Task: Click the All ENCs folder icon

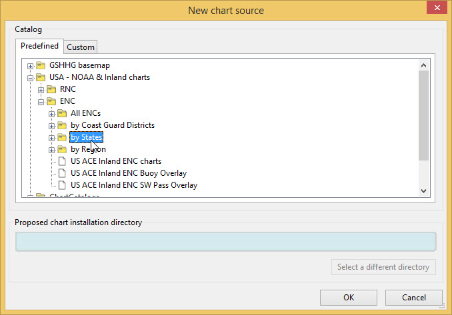Action: tap(63, 113)
